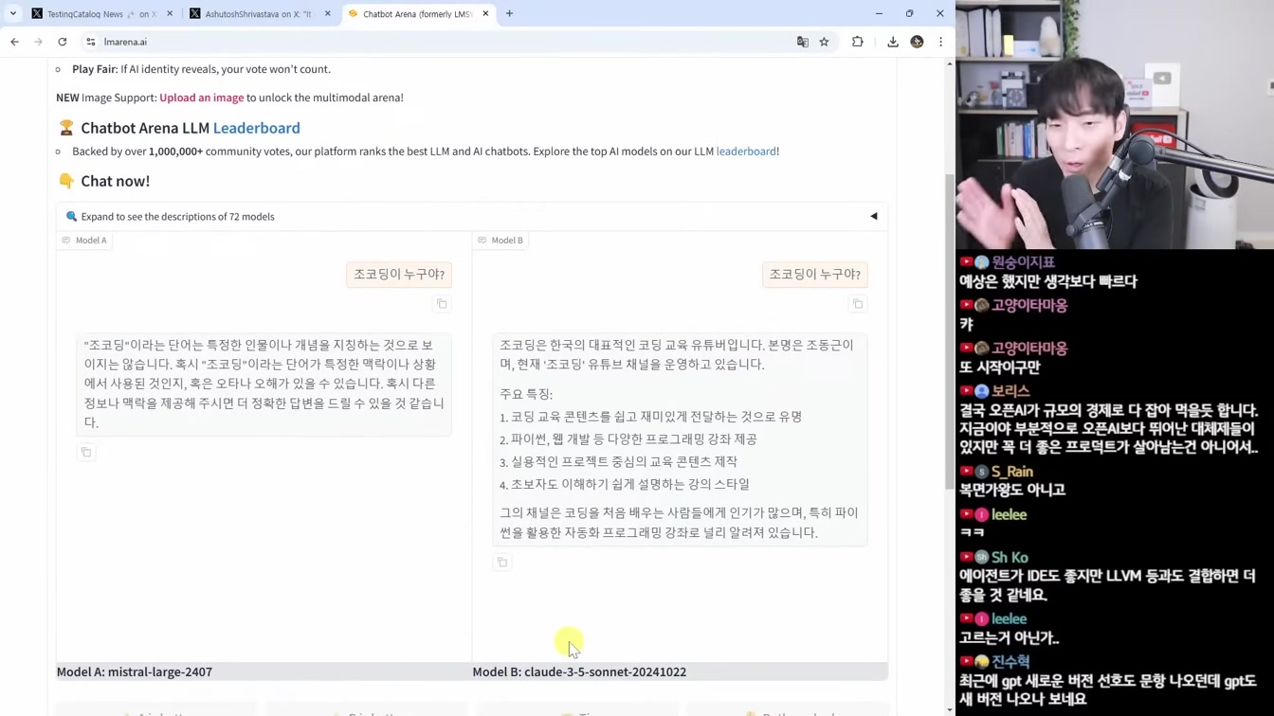The image size is (1274, 716).
Task: View site information icon in address bar
Action: click(91, 42)
